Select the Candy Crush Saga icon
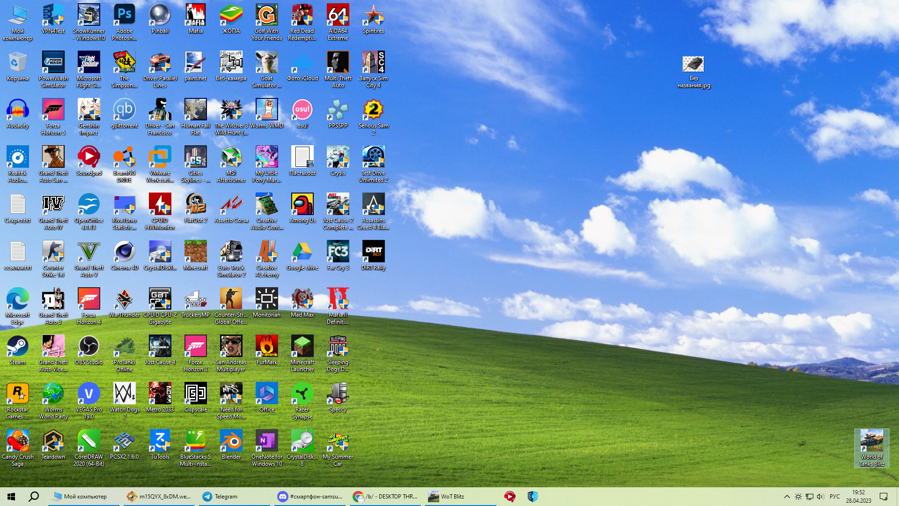 point(18,448)
